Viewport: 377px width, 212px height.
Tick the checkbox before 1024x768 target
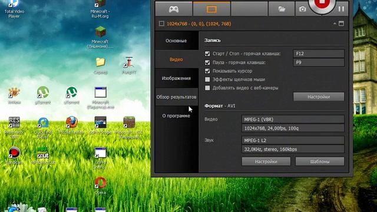tap(161, 24)
